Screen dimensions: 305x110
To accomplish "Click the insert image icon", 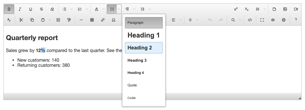I will pos(285,9).
